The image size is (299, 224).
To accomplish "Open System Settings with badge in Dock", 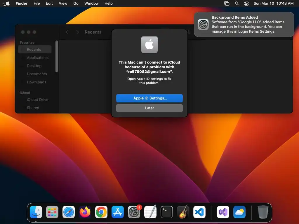I will (134, 212).
